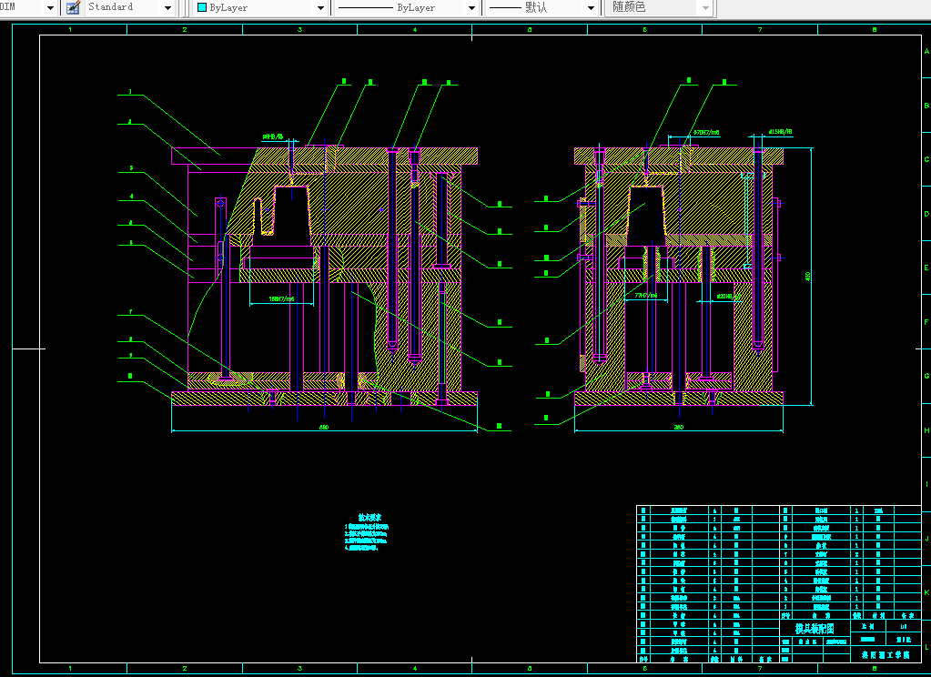This screenshot has height=677, width=931.
Task: Expand the 默认 lineweight dropdown
Action: tap(591, 7)
